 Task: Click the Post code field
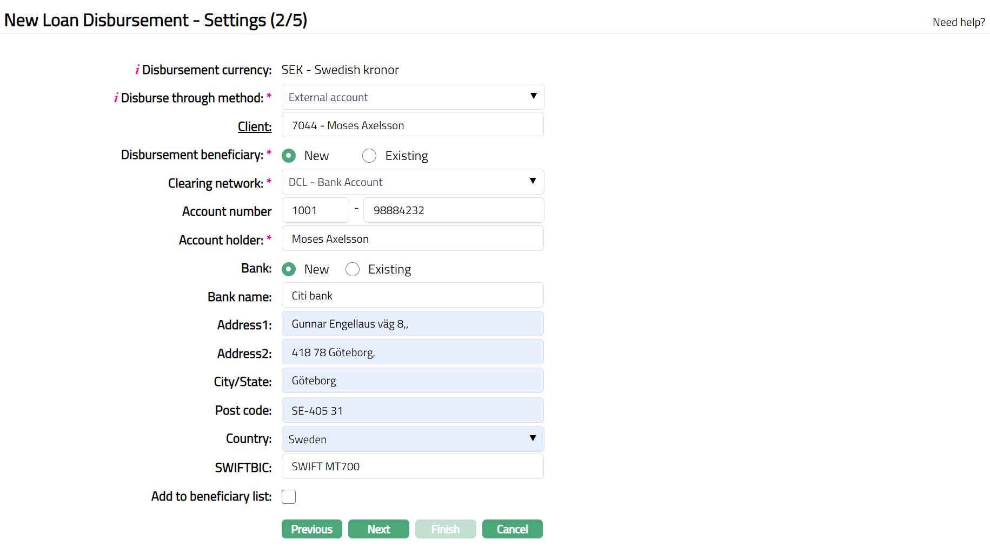[413, 411]
